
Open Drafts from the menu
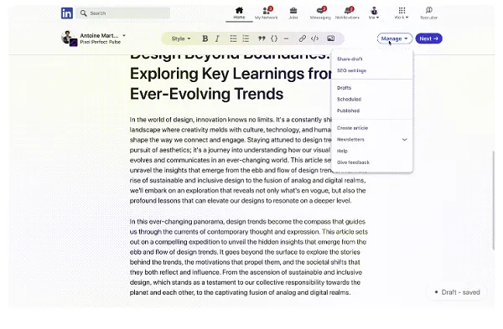(344, 88)
